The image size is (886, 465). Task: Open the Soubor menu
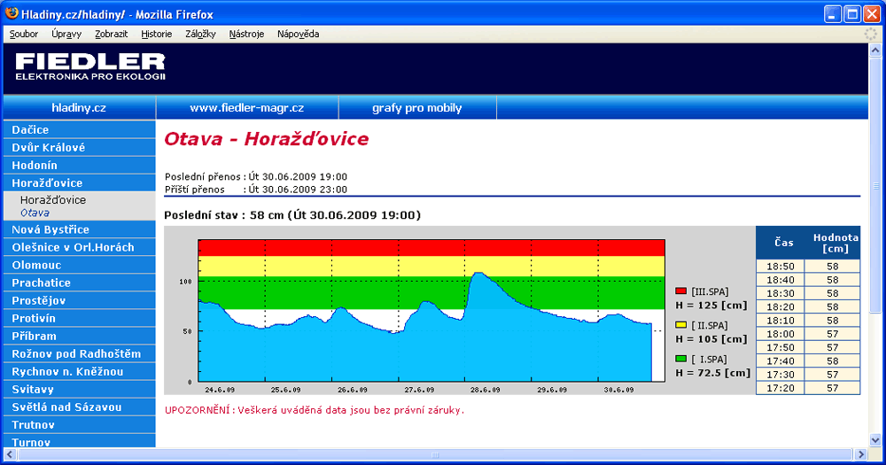(24, 34)
